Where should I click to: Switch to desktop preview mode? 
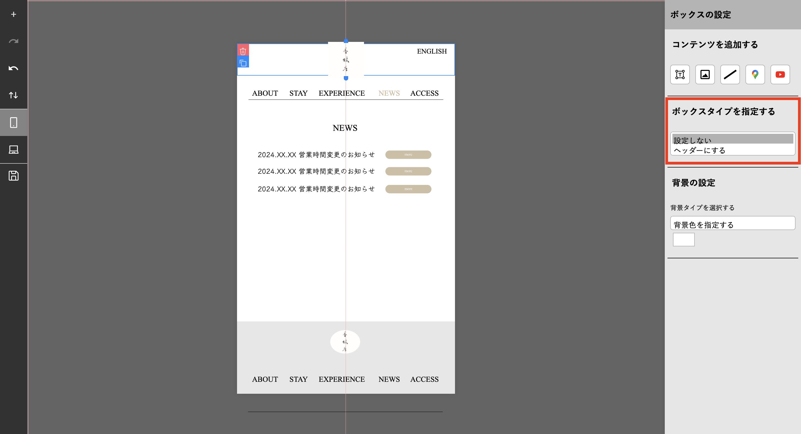point(13,150)
